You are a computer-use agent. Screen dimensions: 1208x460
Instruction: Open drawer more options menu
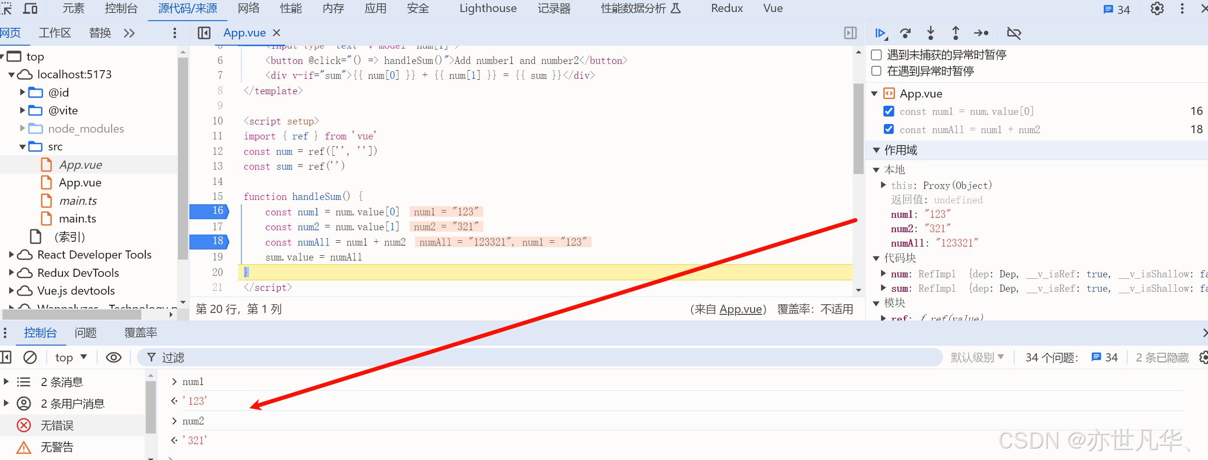click(x=5, y=333)
